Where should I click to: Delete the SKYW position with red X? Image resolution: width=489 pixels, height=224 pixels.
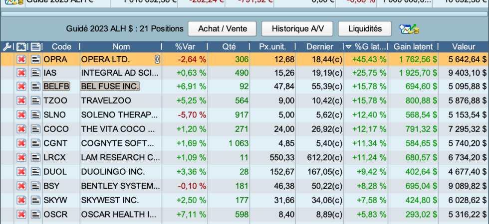pyautogui.click(x=21, y=200)
